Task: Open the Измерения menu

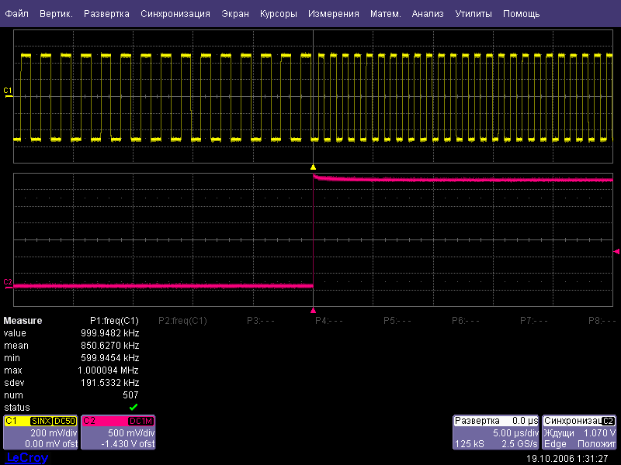Action: (x=333, y=14)
